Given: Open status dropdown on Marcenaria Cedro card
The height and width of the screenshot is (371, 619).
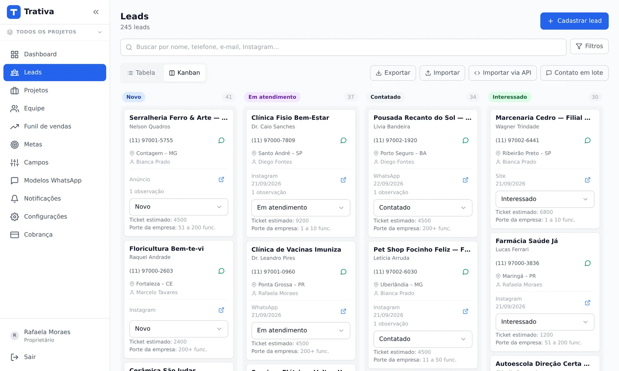Looking at the screenshot, I should click(545, 199).
